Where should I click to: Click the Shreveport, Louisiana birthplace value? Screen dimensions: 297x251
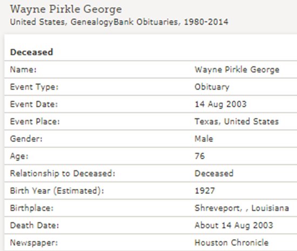[x=242, y=208]
